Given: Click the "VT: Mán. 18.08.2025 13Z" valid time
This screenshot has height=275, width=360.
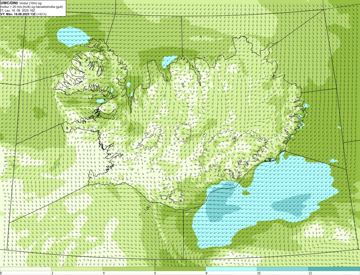Looking at the screenshot, I should [x=18, y=14].
